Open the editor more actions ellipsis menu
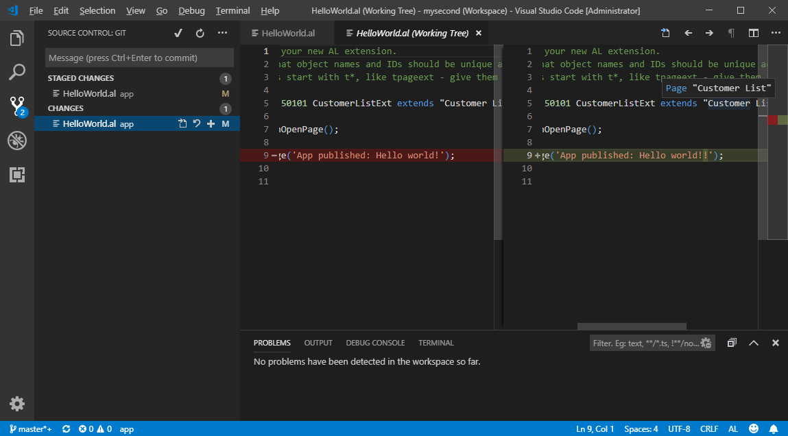788x436 pixels. coord(775,33)
